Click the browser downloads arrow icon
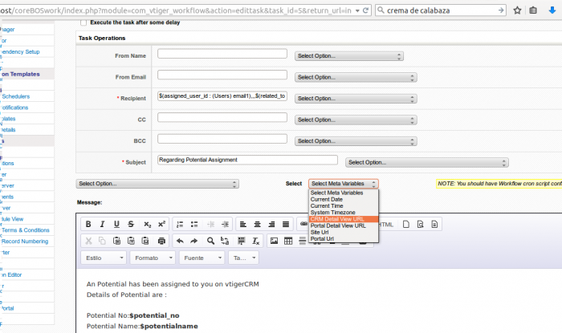This screenshot has width=562, height=333. (x=553, y=10)
